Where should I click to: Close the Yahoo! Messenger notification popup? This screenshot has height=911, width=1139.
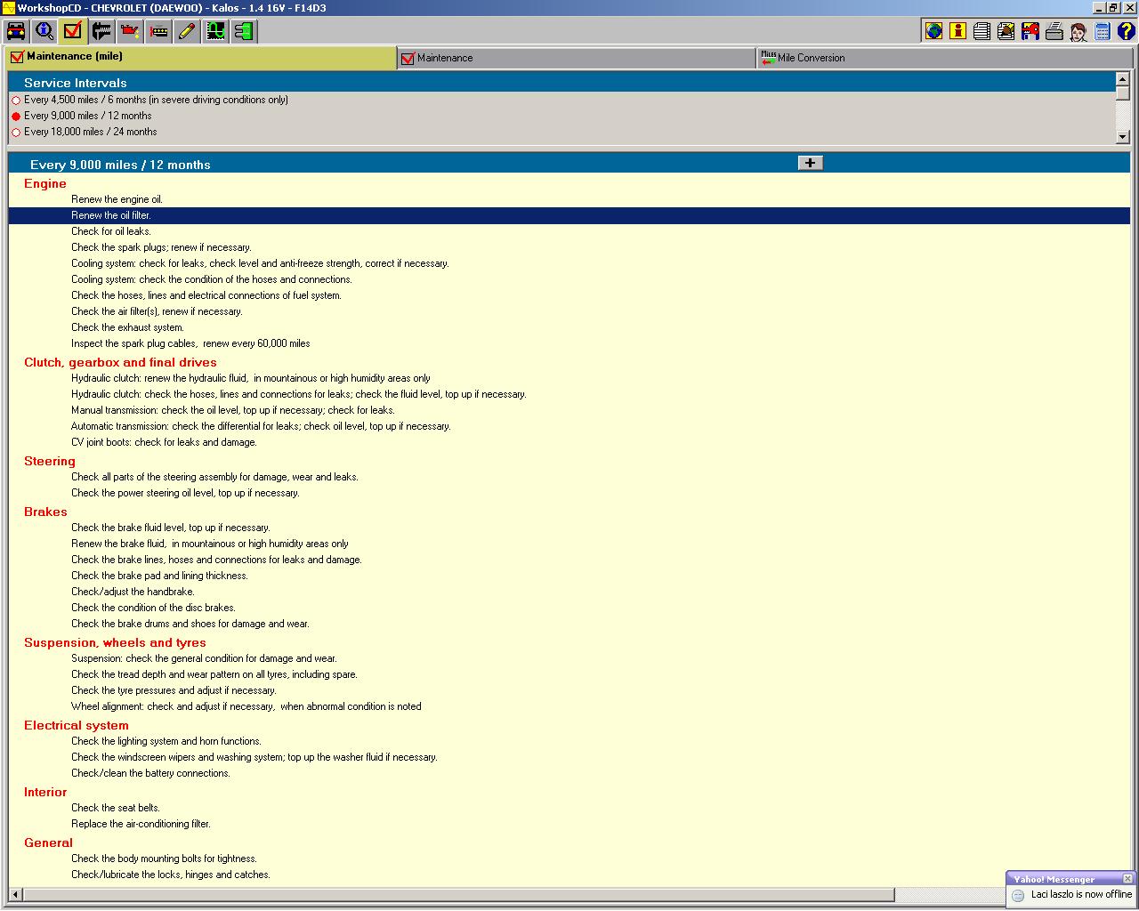click(x=1127, y=879)
